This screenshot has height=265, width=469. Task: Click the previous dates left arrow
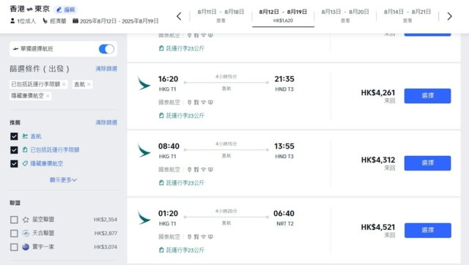click(179, 16)
